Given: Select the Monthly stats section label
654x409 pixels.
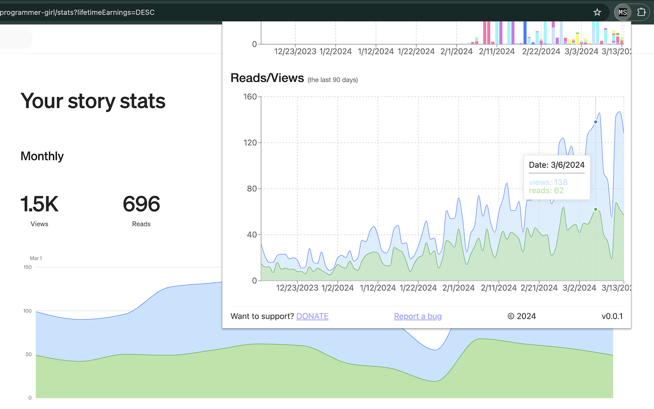Looking at the screenshot, I should pyautogui.click(x=42, y=156).
